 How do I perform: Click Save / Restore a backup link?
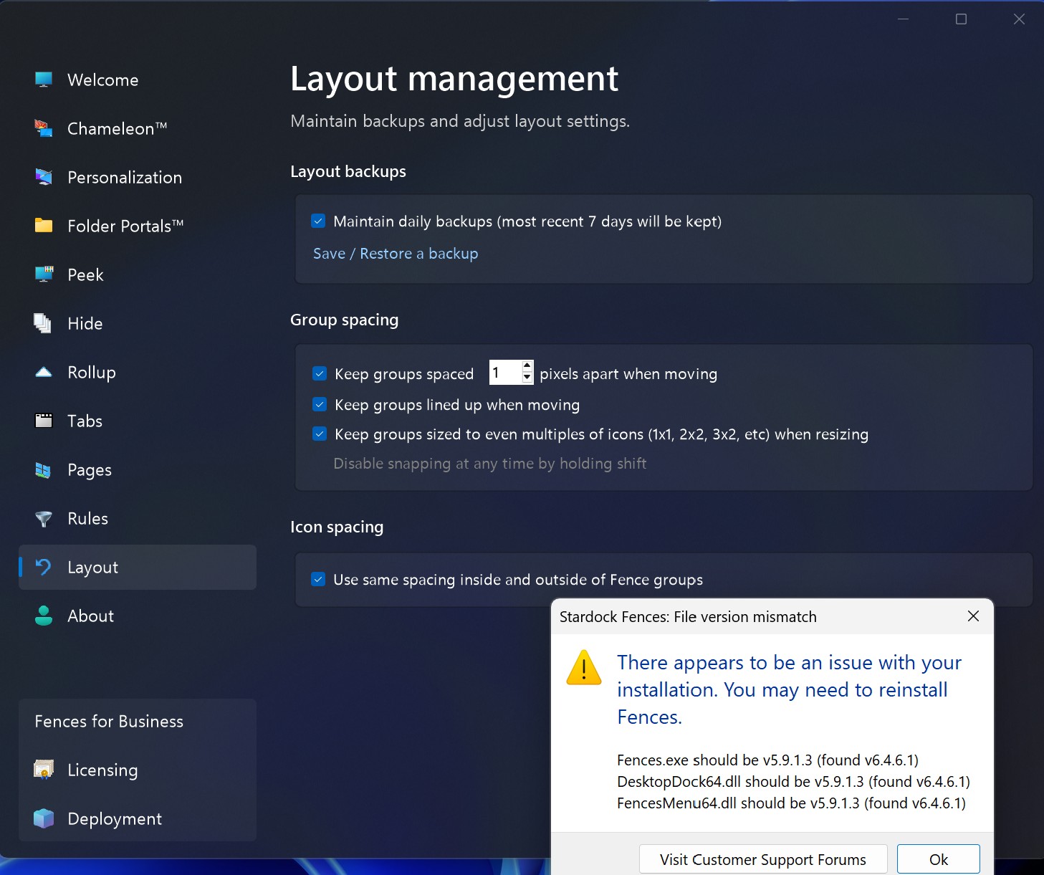point(396,254)
